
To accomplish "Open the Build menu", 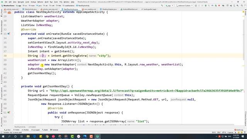I will tap(46, 2).
